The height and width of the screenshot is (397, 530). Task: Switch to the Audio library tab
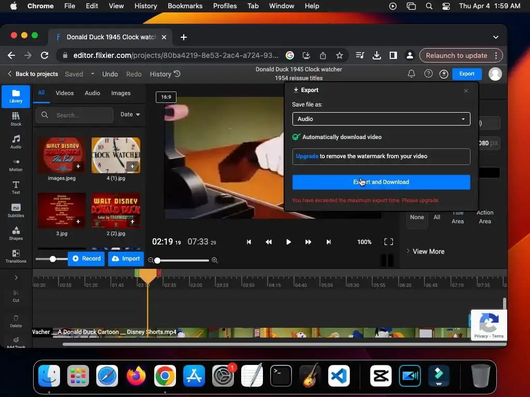[x=92, y=93]
